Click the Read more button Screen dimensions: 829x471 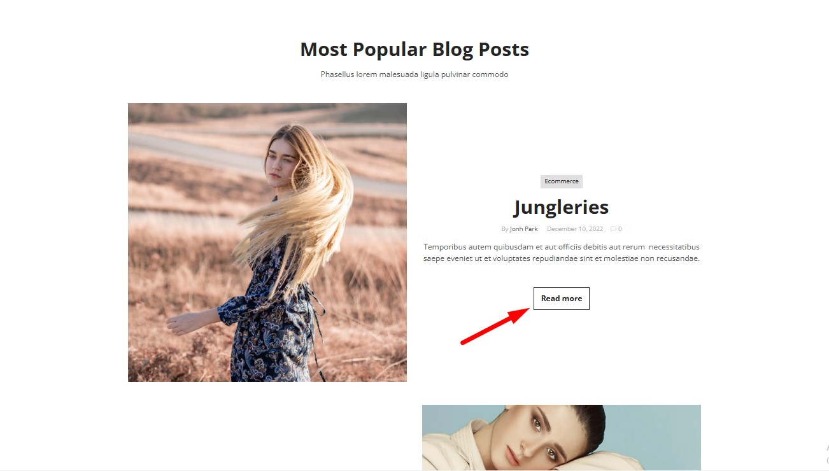click(x=561, y=299)
